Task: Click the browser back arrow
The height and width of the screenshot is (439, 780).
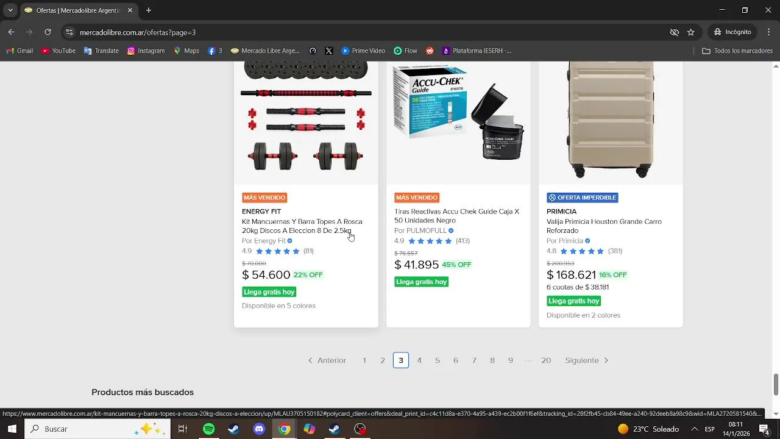Action: 11,32
